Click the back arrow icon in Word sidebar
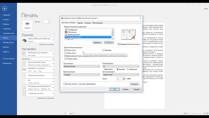The image size is (209, 118). tap(5, 9)
